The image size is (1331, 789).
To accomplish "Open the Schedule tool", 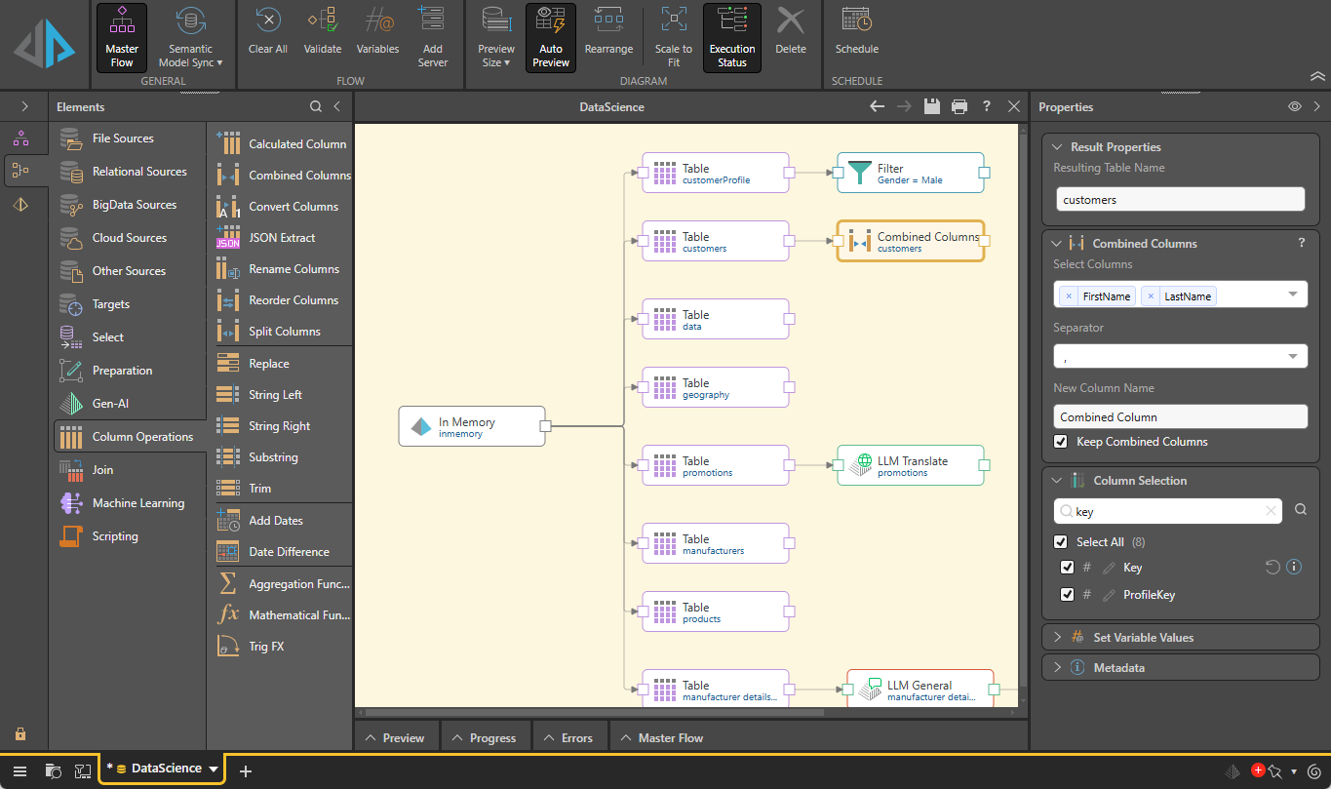I will [x=856, y=31].
